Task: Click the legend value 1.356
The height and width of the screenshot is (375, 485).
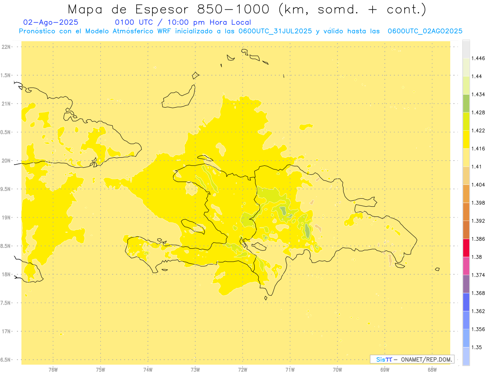Action: click(x=478, y=329)
